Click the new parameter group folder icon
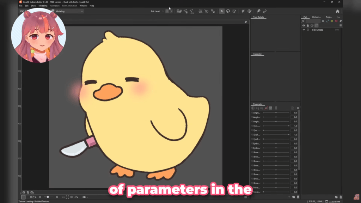The height and width of the screenshot is (203, 361). click(x=293, y=197)
